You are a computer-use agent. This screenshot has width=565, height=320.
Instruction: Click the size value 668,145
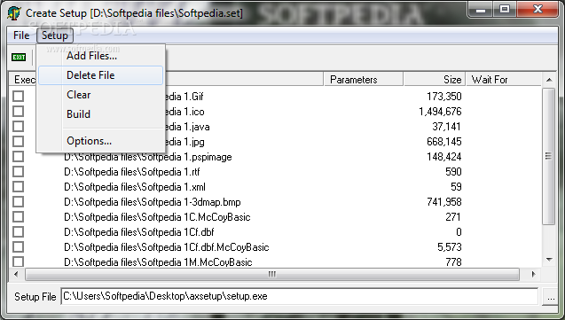(443, 142)
